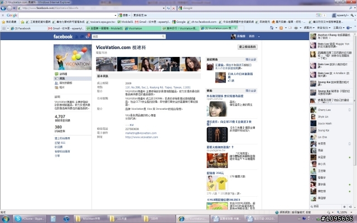357x223 pixels.
Task: Stop loading with the red X icon
Action: 173,8
